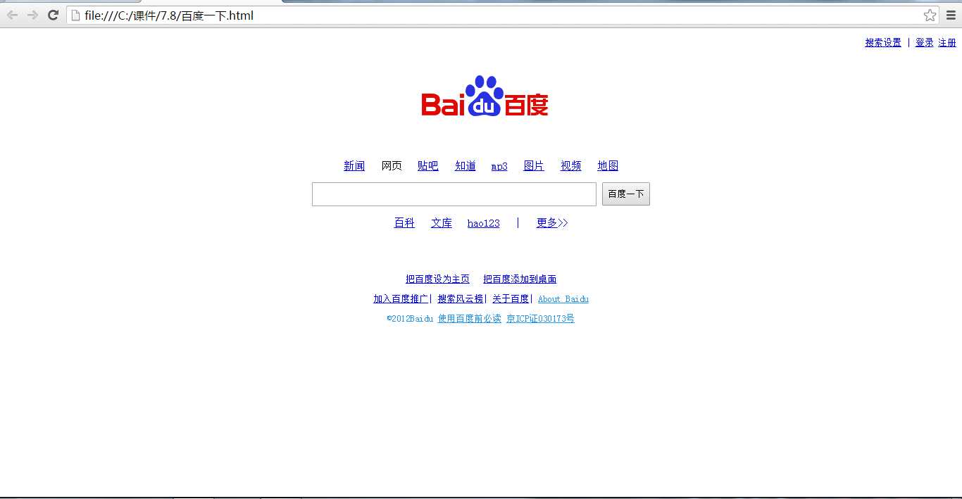Open 关于百度 link
The image size is (962, 499).
511,299
